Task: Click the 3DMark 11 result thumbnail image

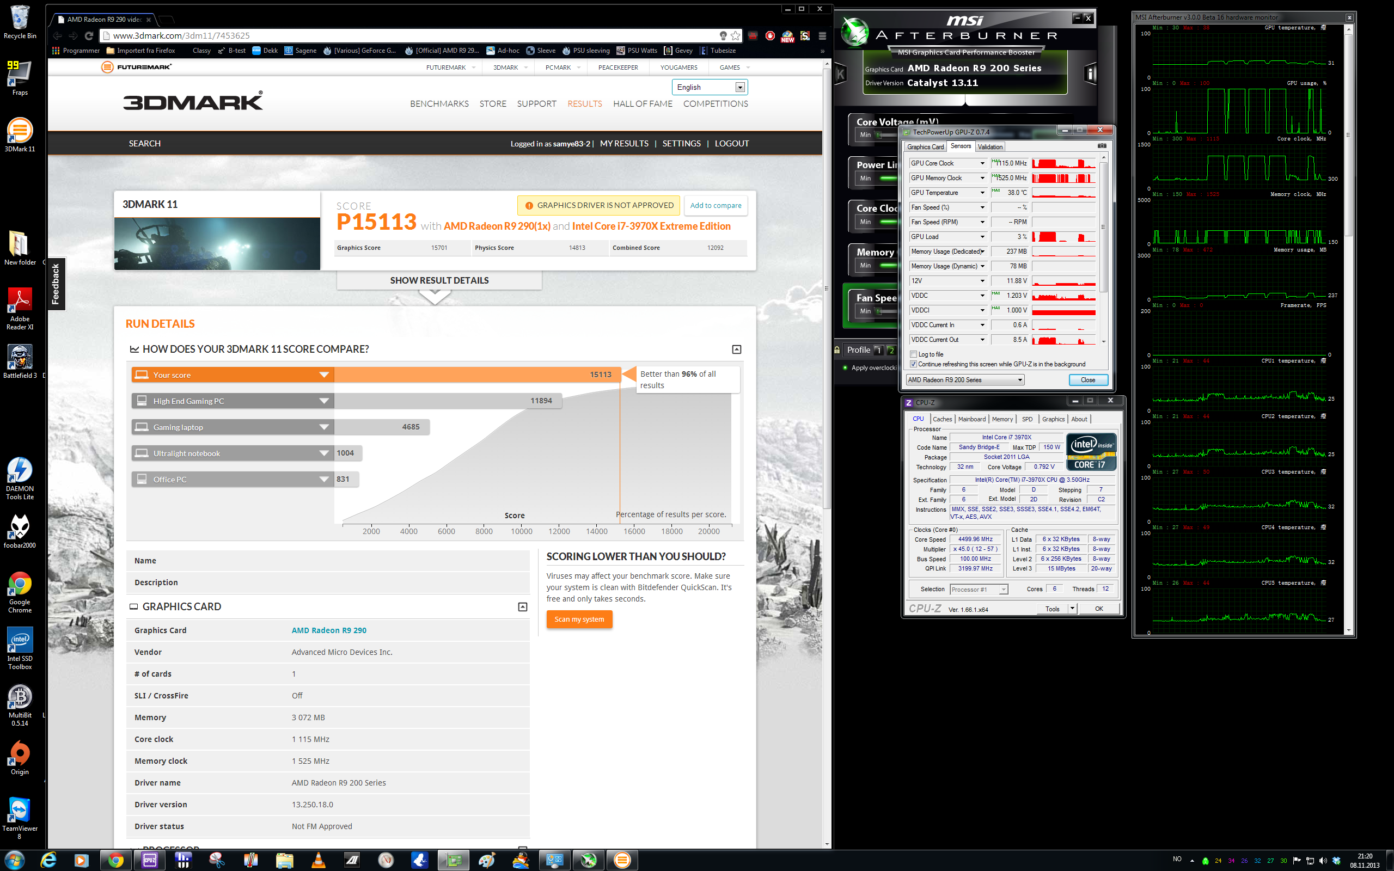Action: tap(217, 243)
